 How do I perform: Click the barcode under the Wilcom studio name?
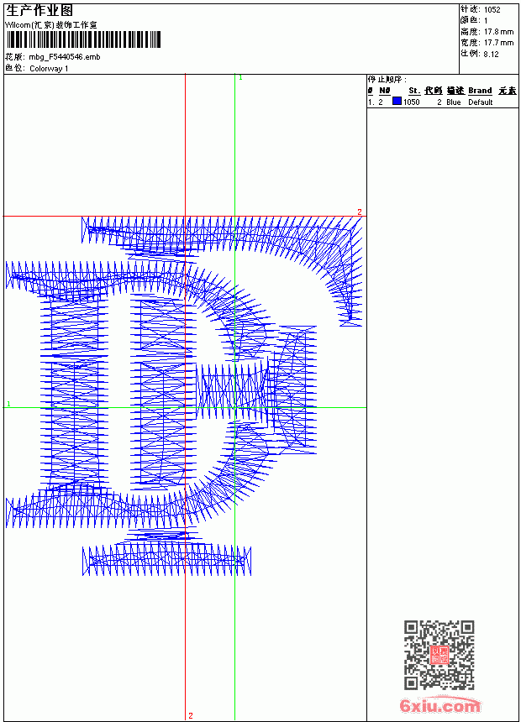tap(83, 39)
